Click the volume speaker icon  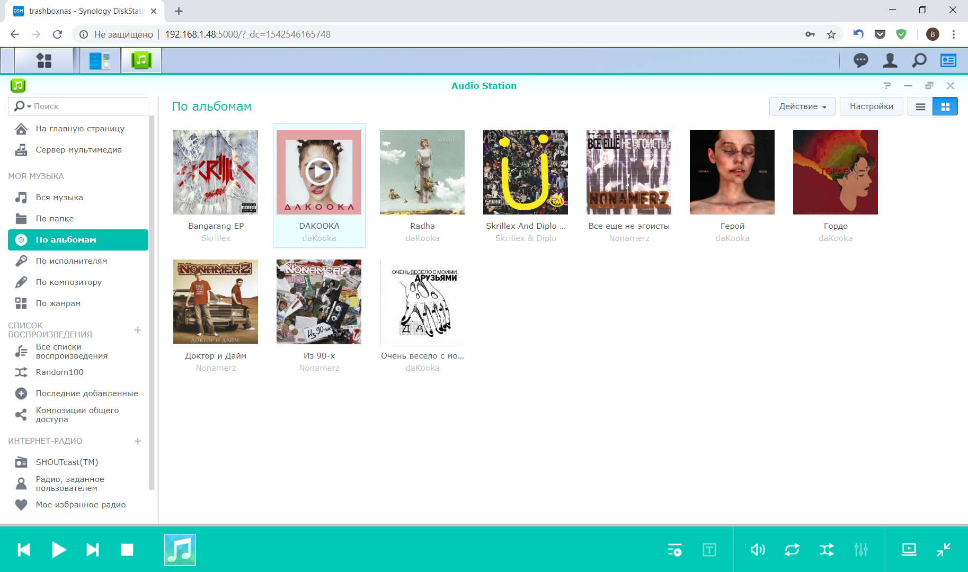(758, 550)
